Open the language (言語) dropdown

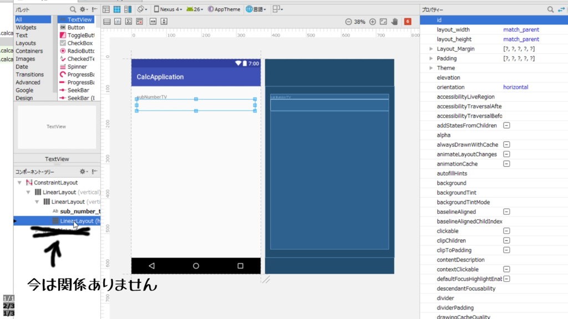256,9
